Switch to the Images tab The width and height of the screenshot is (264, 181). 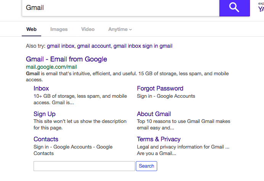tap(59, 29)
